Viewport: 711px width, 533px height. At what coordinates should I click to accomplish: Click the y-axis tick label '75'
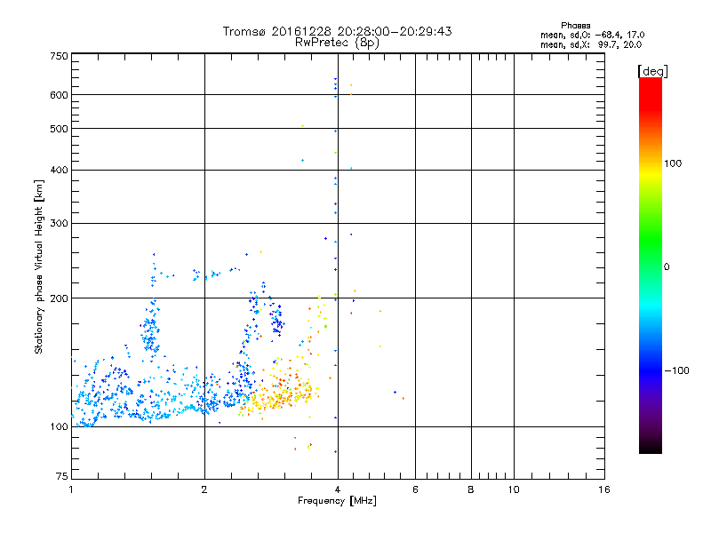(62, 476)
